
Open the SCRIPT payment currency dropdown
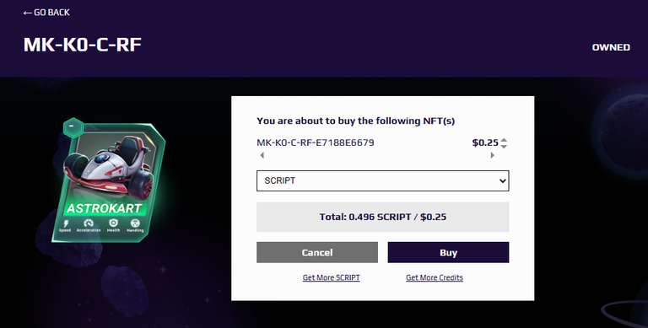coord(383,181)
